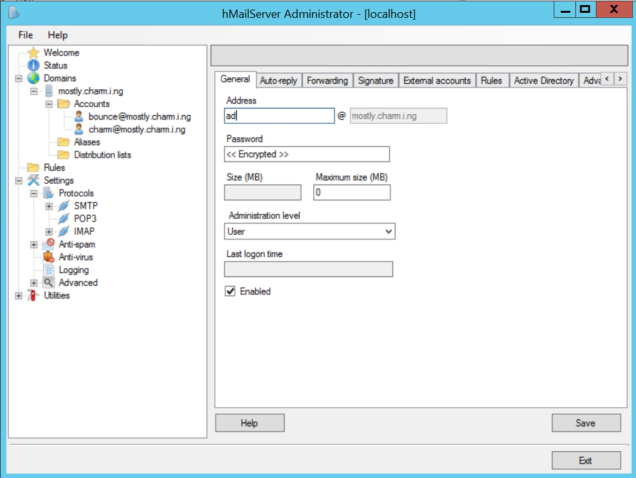Click the Settings tools icon
Viewport: 636px width, 478px height.
pos(33,180)
